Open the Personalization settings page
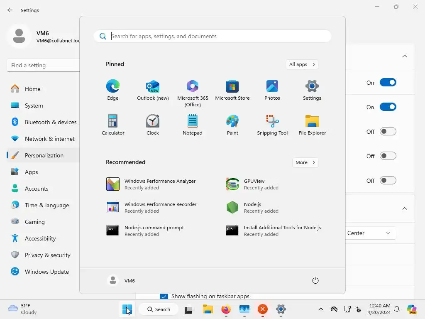425x319 pixels. tap(43, 155)
